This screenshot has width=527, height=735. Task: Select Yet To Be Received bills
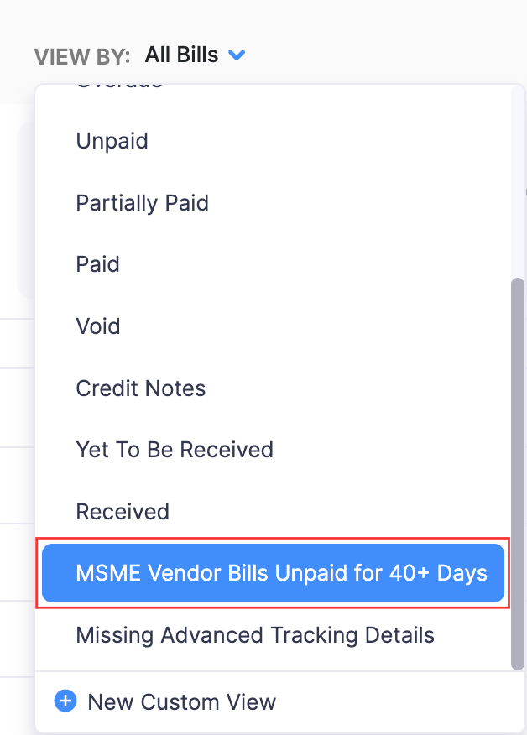tap(175, 450)
